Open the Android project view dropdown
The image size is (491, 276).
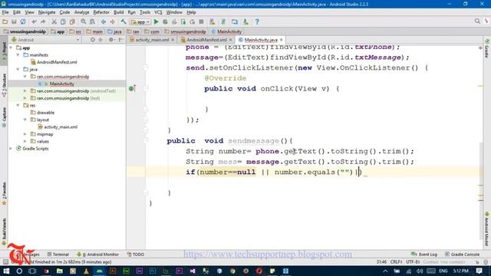click(45, 40)
